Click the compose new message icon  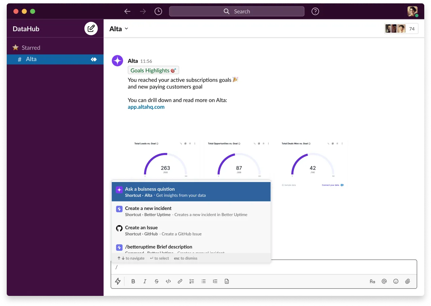tap(91, 29)
